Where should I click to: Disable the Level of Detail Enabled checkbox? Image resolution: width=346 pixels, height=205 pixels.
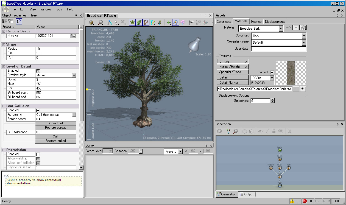point(38,71)
